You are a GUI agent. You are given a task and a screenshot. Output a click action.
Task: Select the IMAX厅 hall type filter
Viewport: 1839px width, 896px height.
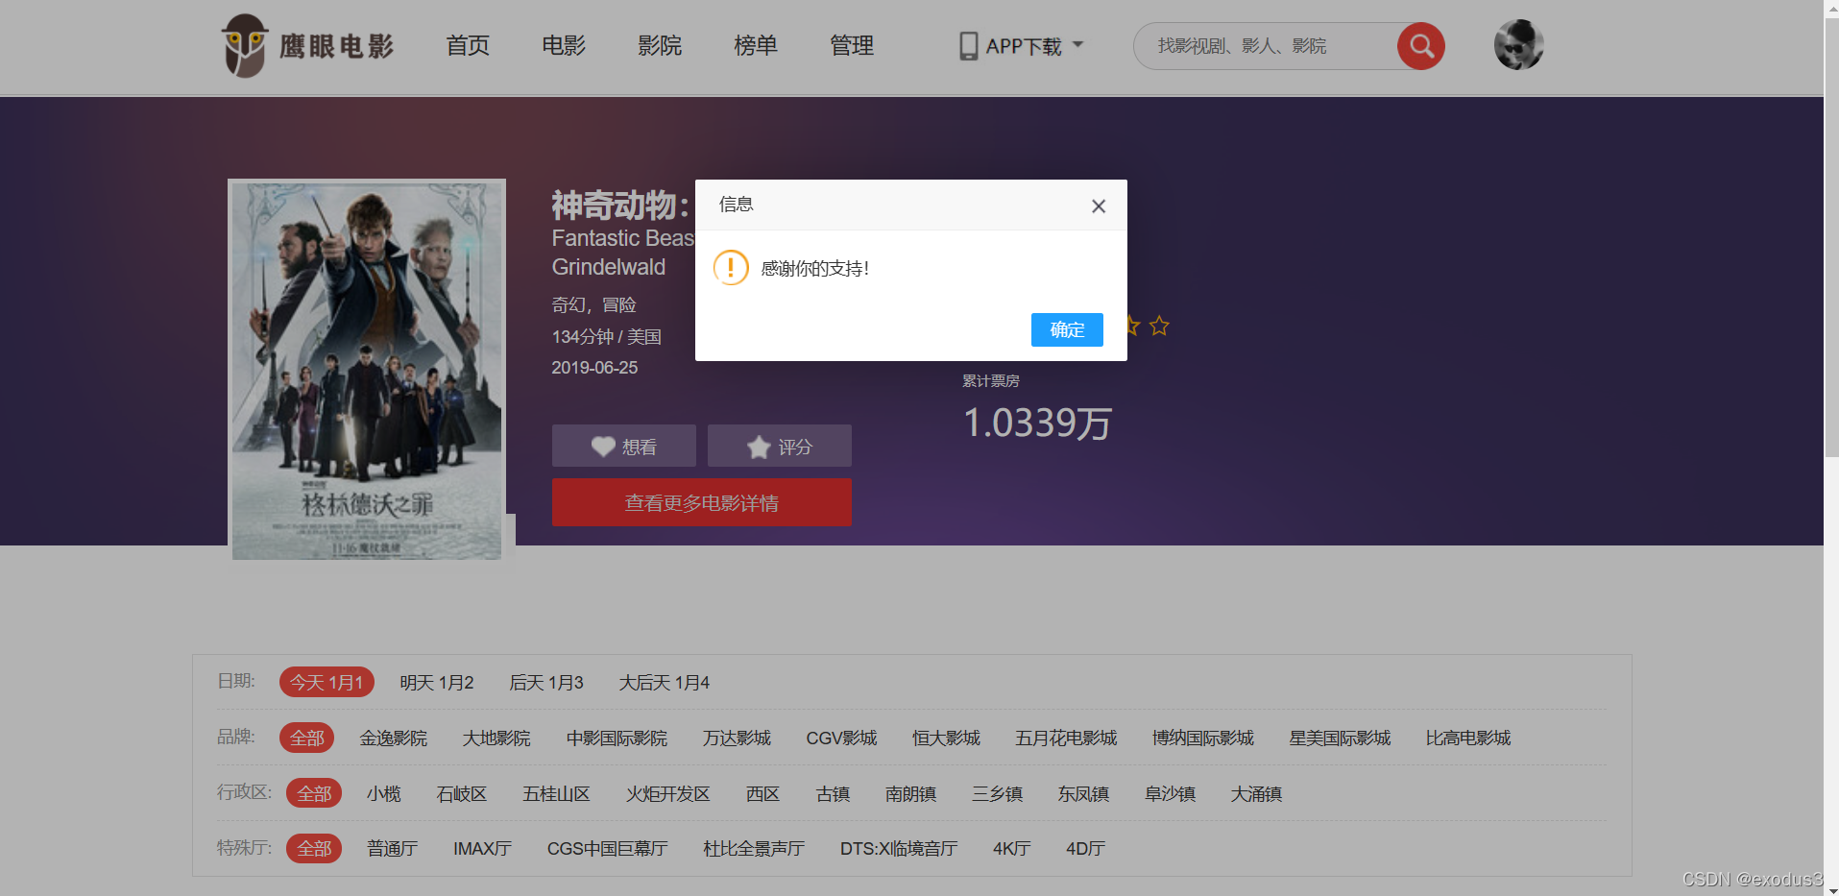click(481, 848)
